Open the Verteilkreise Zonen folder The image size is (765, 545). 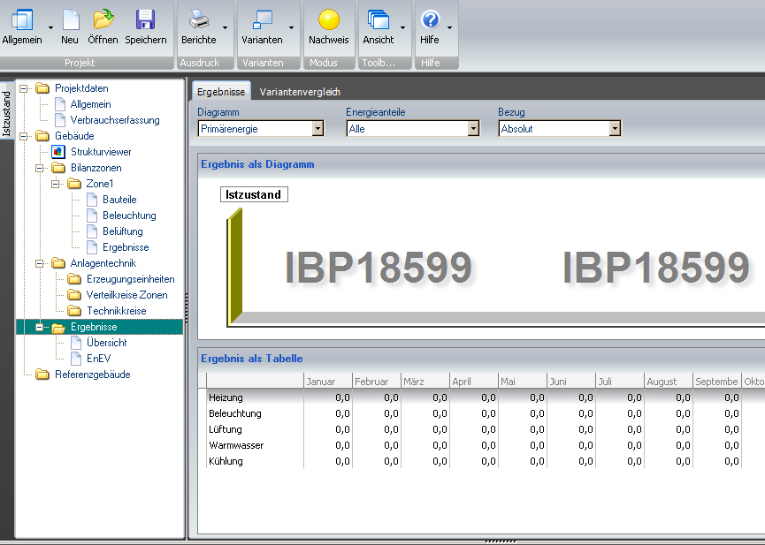tap(126, 295)
